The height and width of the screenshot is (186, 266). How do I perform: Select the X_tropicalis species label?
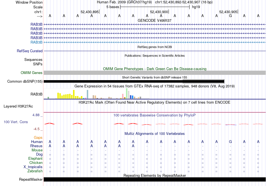tap(33, 167)
